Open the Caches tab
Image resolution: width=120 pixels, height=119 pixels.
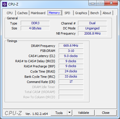[x=22, y=13]
